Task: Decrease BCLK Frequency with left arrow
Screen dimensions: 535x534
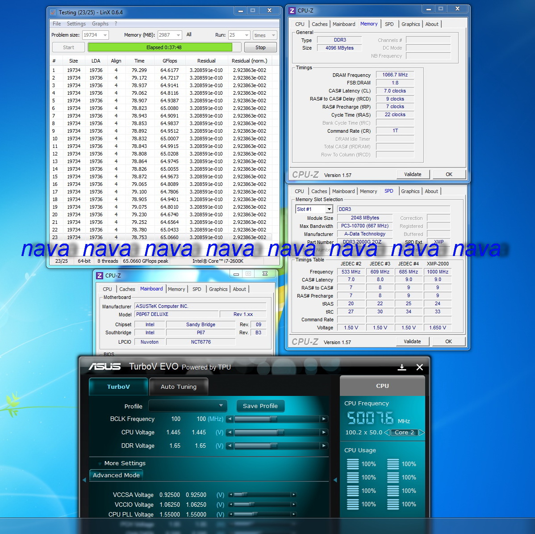Action: click(x=230, y=419)
